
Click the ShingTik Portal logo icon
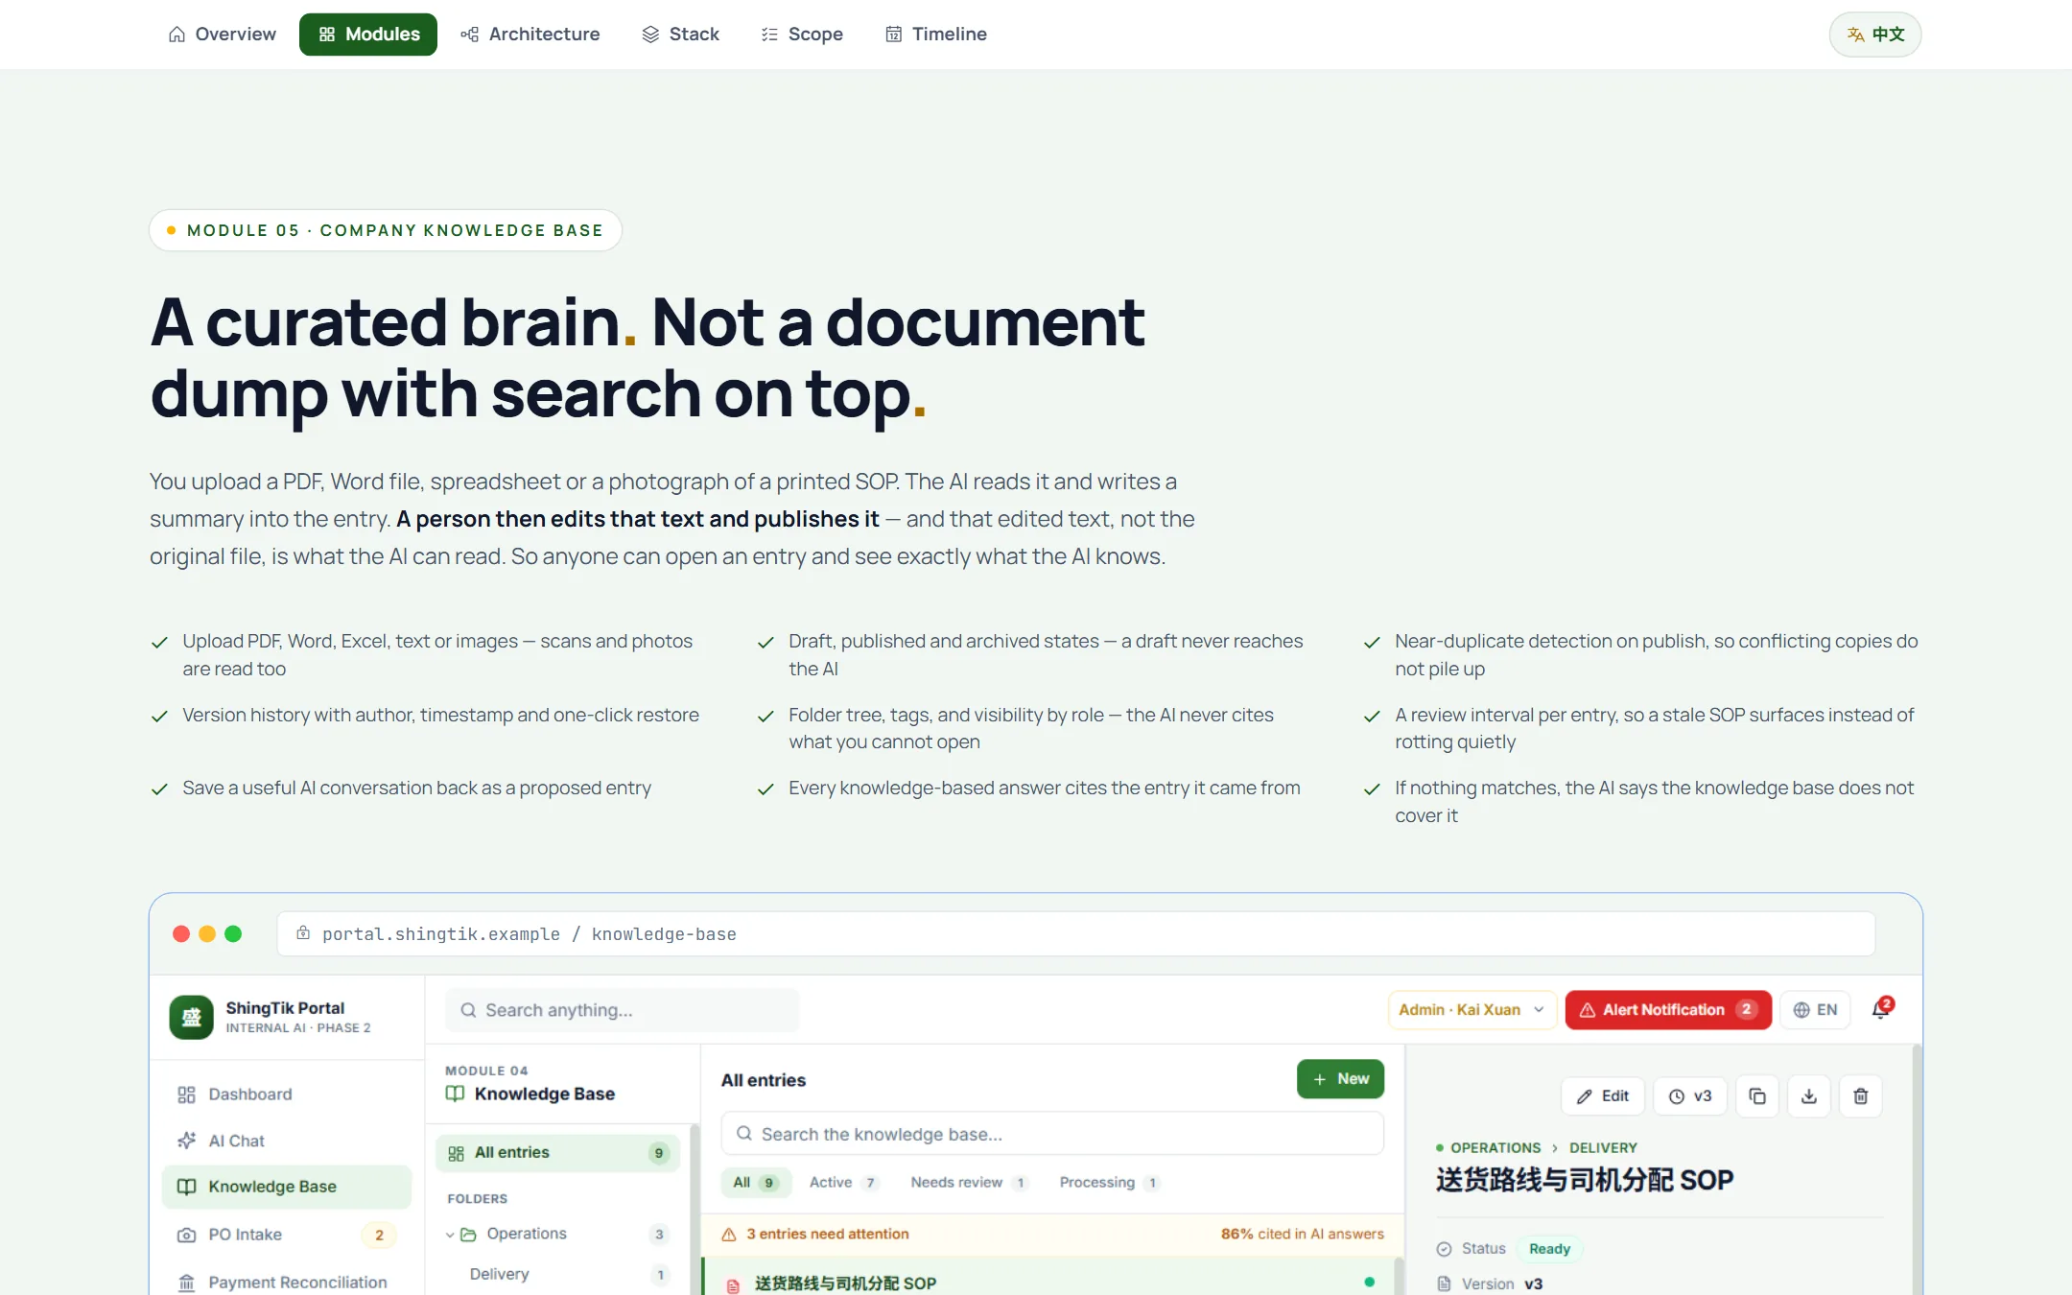(192, 1017)
